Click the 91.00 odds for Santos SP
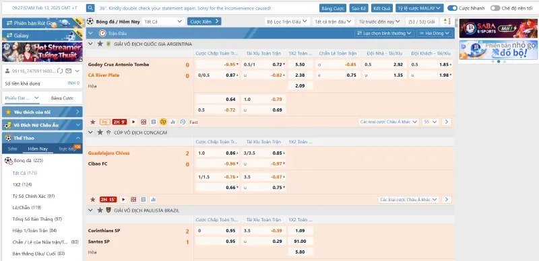Screen dimensions: 539x261 coord(300,241)
